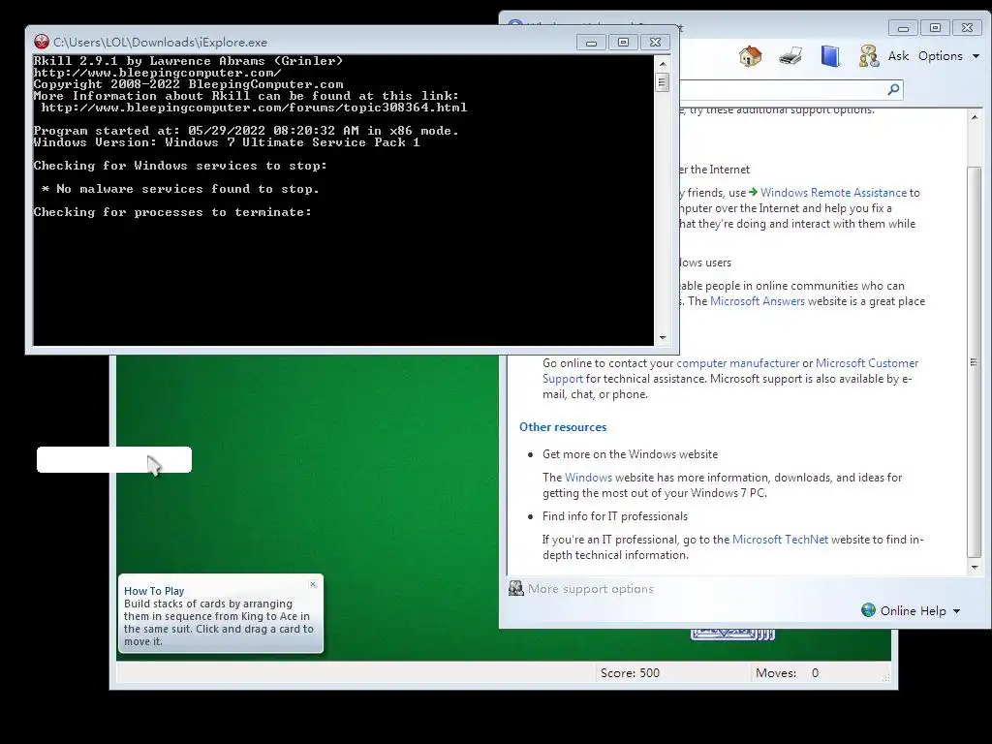The height and width of the screenshot is (744, 992).
Task: Click 'Get more on the Windows website' text
Action: pyautogui.click(x=630, y=454)
